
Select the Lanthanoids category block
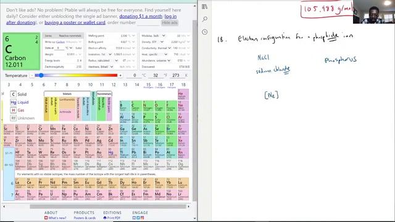pyautogui.click(x=67, y=103)
